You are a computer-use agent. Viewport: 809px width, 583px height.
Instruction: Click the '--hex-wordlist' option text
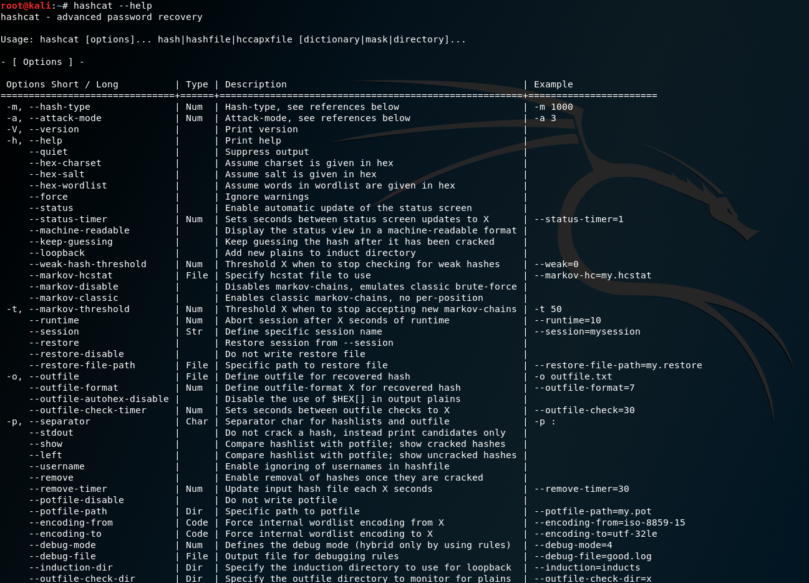68,185
